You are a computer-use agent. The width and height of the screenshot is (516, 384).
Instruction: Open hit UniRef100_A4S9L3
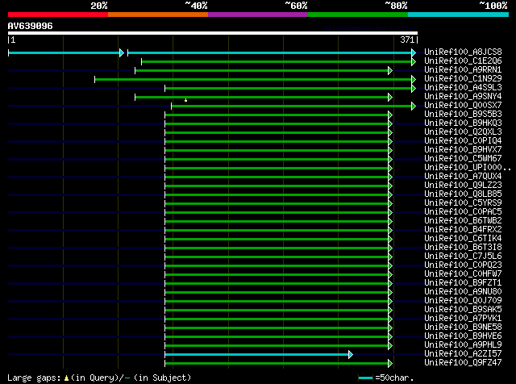pyautogui.click(x=463, y=88)
